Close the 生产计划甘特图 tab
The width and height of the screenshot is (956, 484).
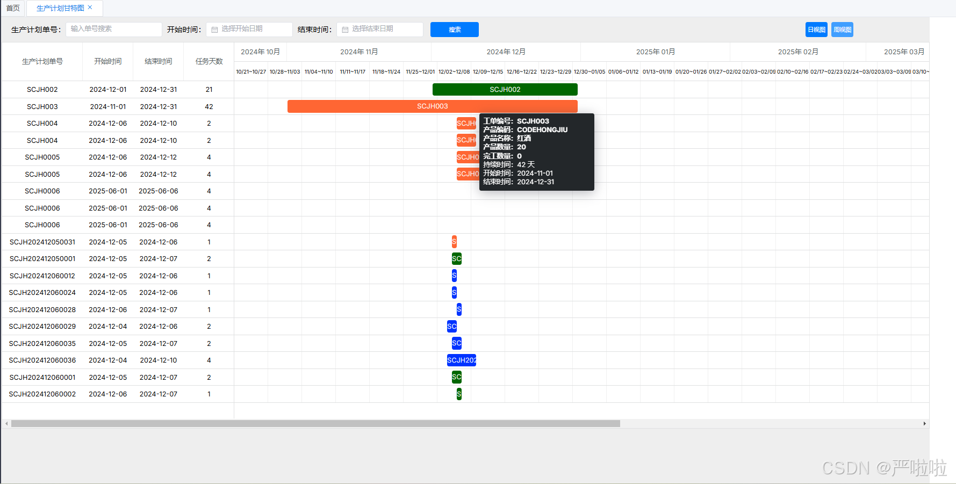pyautogui.click(x=90, y=8)
